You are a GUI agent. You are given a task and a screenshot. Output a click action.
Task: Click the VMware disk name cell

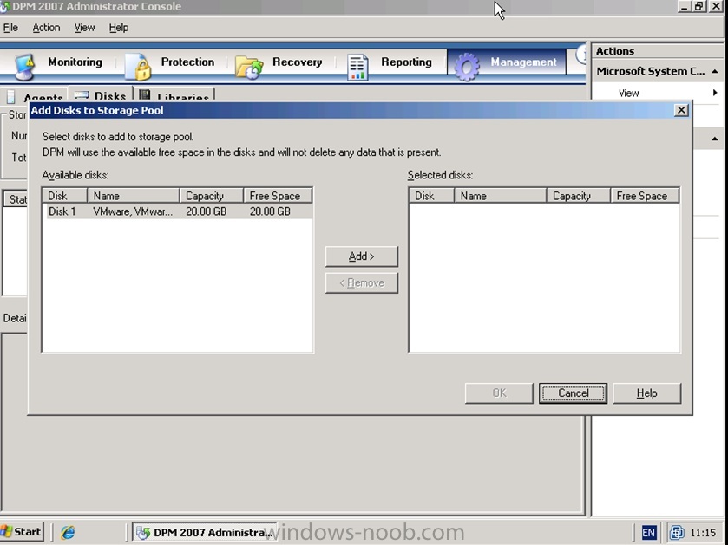(x=133, y=211)
